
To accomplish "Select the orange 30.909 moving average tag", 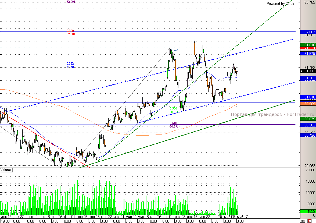I will [x=308, y=104].
